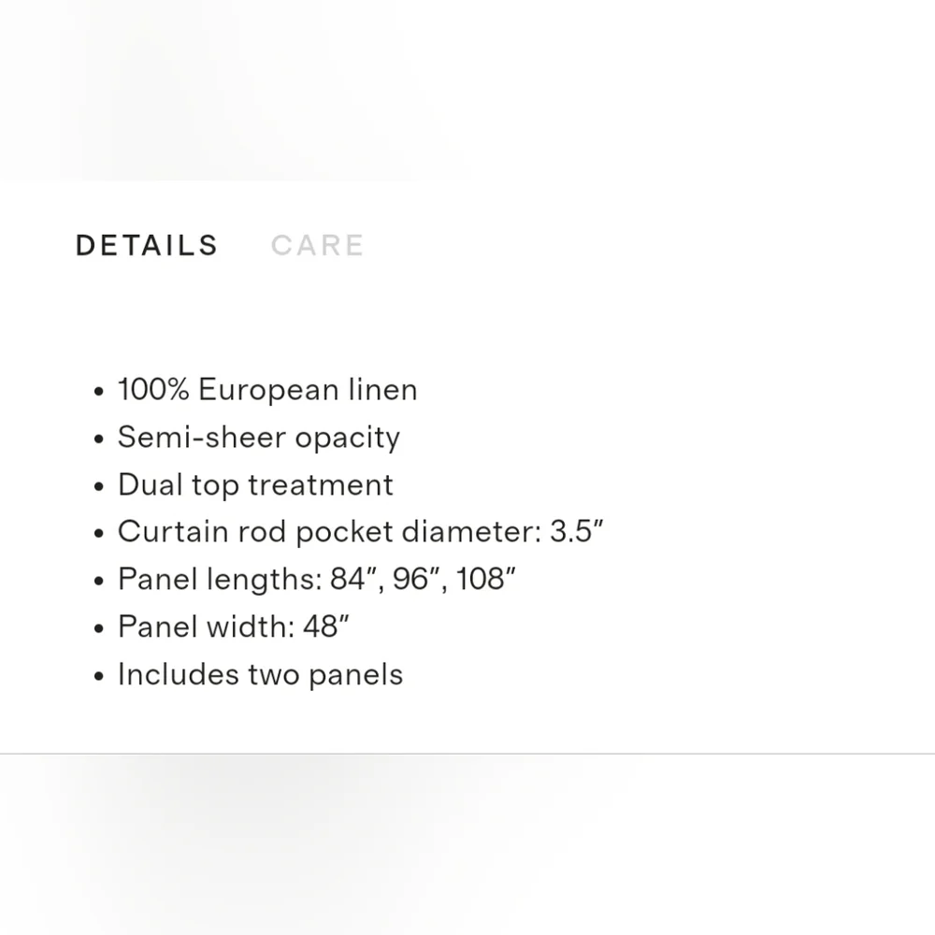935x935 pixels.
Task: Switch to the CARE tab
Action: pyautogui.click(x=317, y=245)
